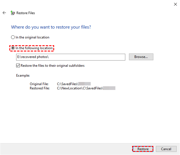The height and width of the screenshot is (155, 180).
Task: Click the Restore button
Action: [143, 149]
